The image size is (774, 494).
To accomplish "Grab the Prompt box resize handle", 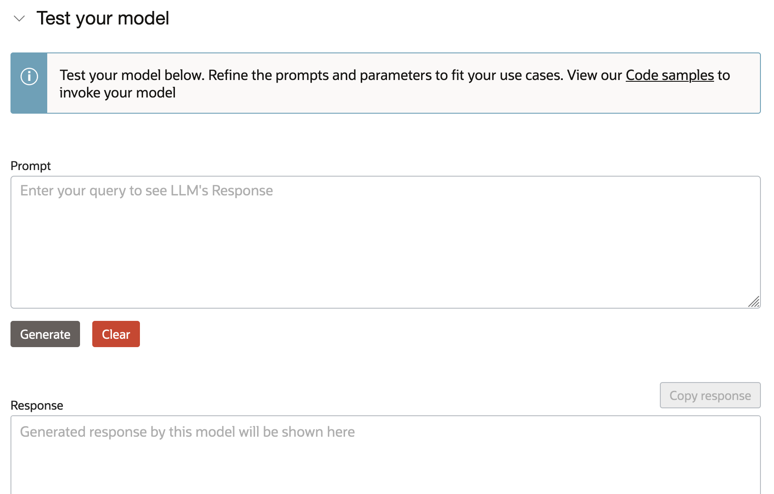I will point(754,302).
